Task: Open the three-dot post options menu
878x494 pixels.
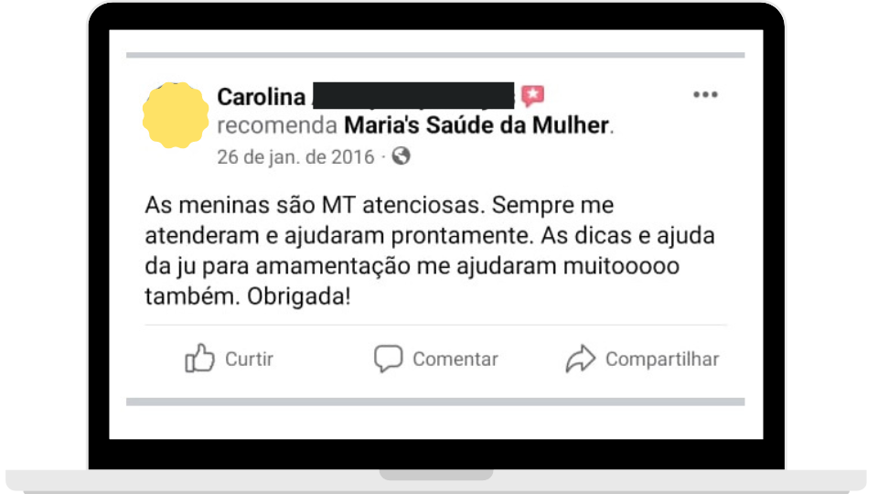Action: (705, 95)
